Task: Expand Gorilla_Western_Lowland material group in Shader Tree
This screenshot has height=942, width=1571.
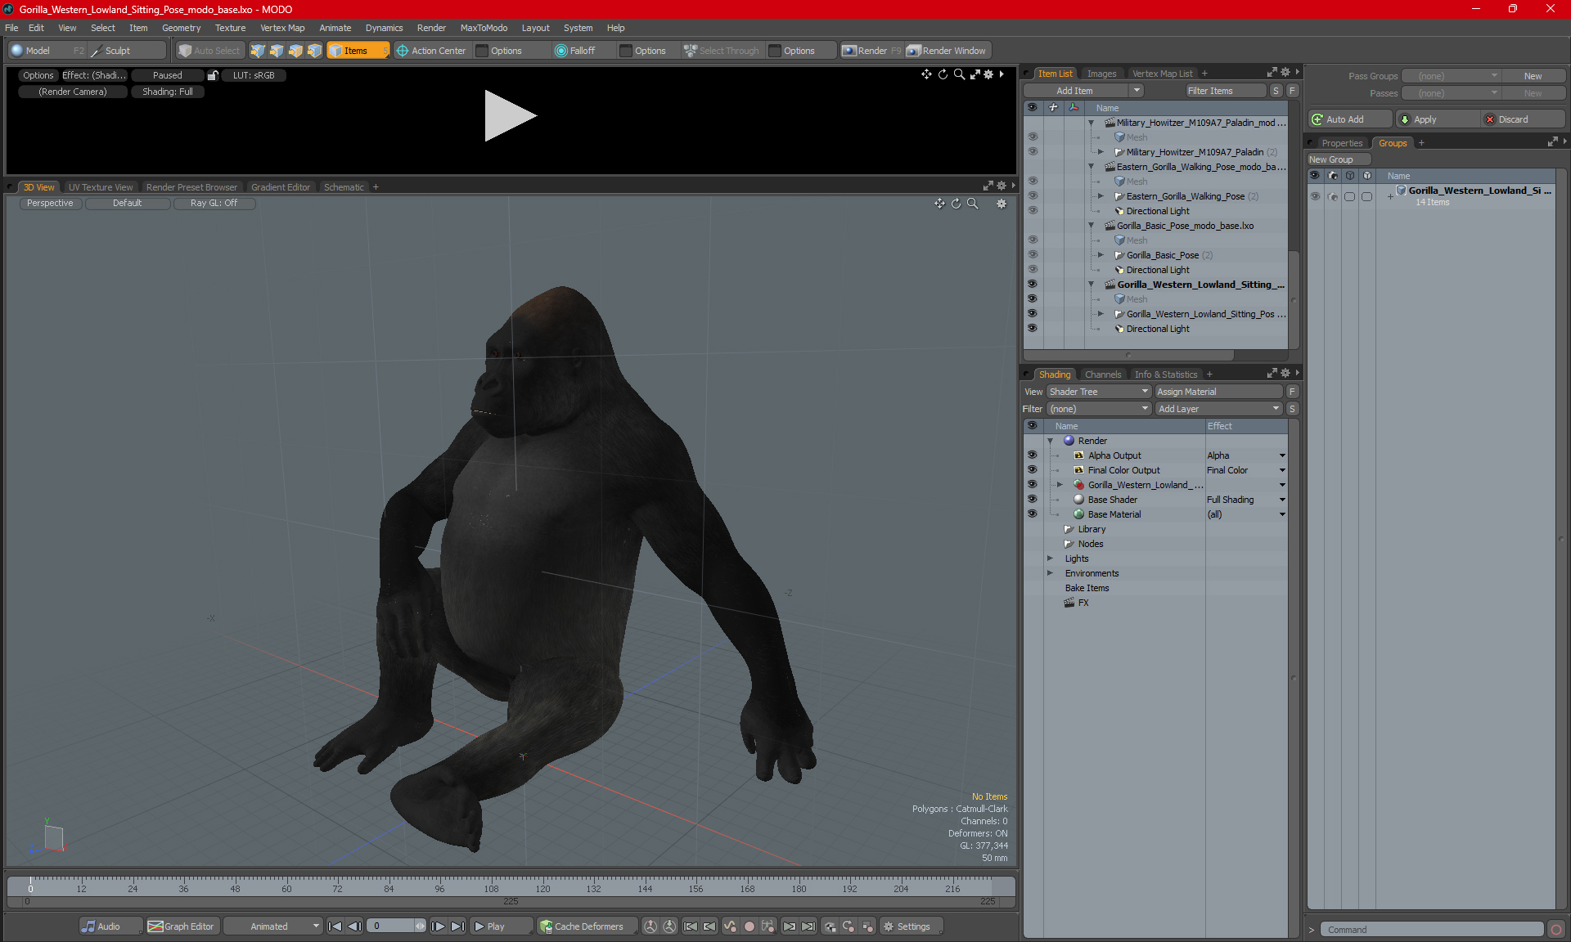Action: tap(1060, 485)
